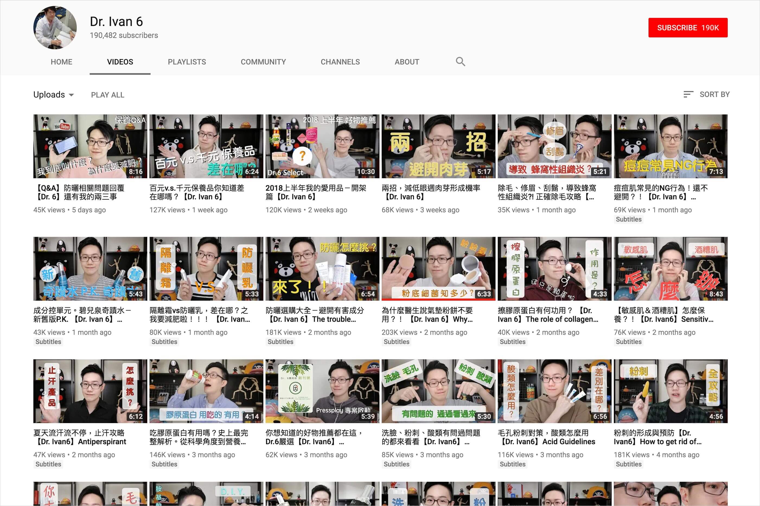Screen dimensions: 760x506
Task: Click the 190,482 subscribers text
Action: (x=124, y=35)
